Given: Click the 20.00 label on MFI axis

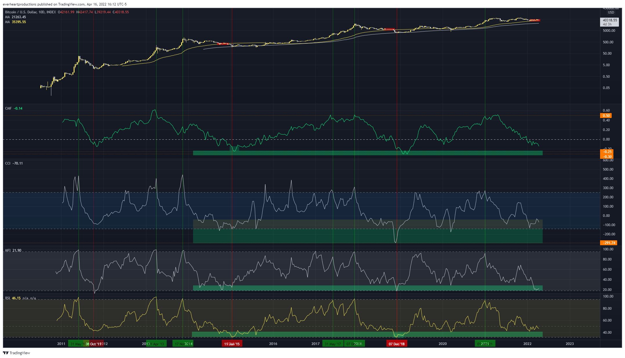Looking at the screenshot, I should 607,290.
